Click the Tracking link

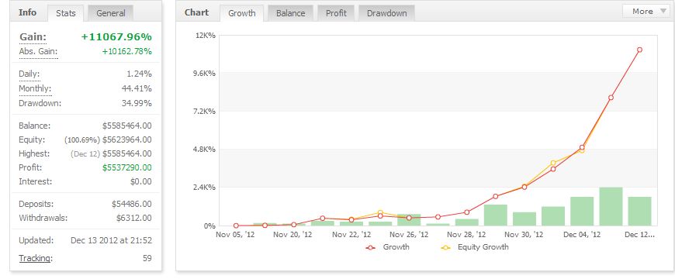[36, 258]
